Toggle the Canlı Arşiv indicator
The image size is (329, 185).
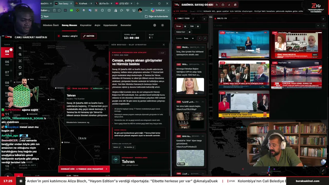pyautogui.click(x=68, y=36)
